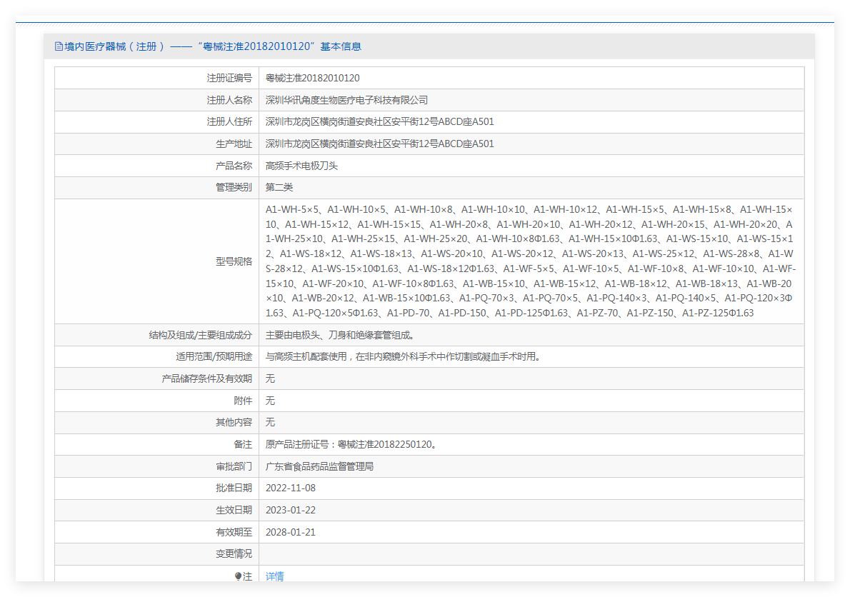The image size is (850, 597).
Task: Click product name 高频手术电极刀头
Action: coord(301,166)
